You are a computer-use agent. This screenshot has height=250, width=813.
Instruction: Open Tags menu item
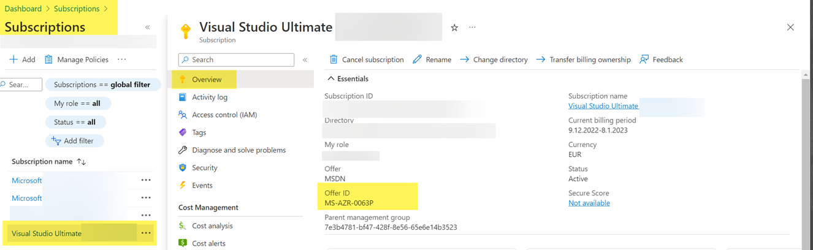(199, 132)
